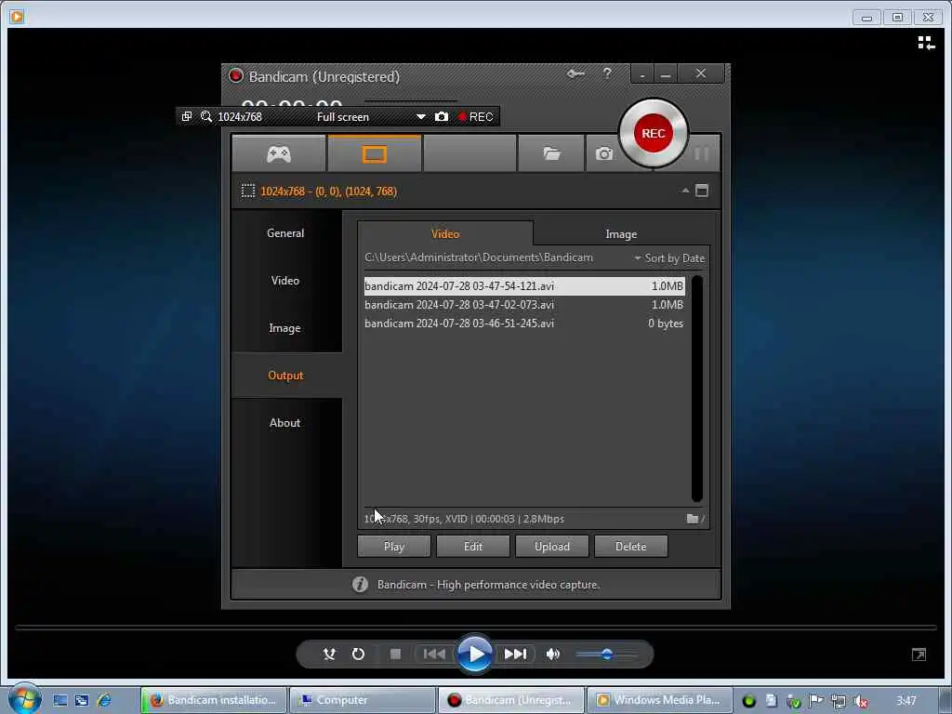Open the Bandicam output folder icon tab
The width and height of the screenshot is (952, 714).
(x=551, y=154)
